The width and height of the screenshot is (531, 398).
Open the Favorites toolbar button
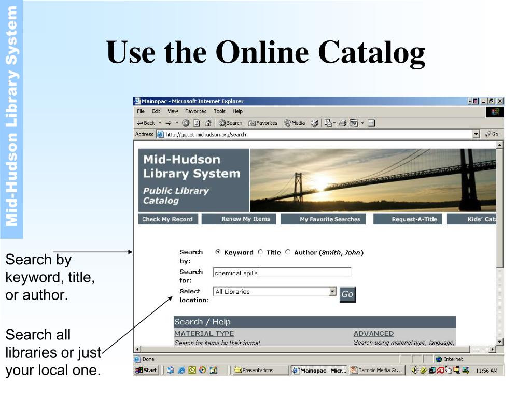pyautogui.click(x=263, y=123)
